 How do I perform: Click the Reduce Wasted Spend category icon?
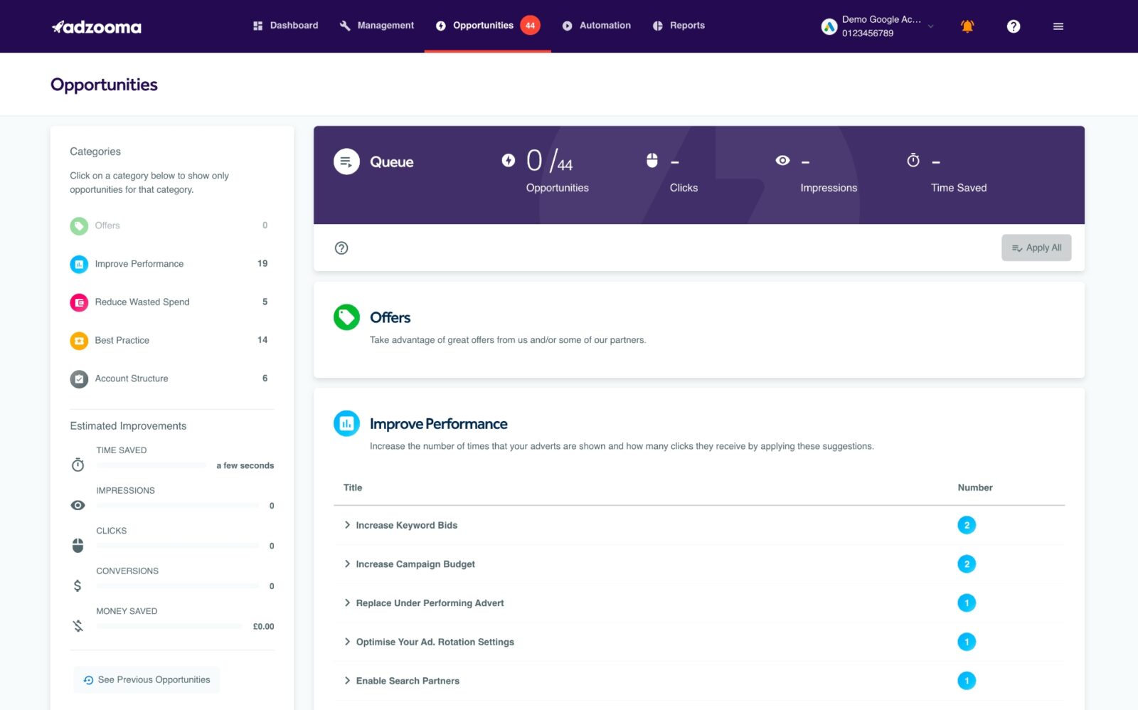click(x=79, y=302)
